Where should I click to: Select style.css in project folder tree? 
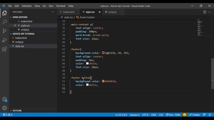click(x=20, y=46)
